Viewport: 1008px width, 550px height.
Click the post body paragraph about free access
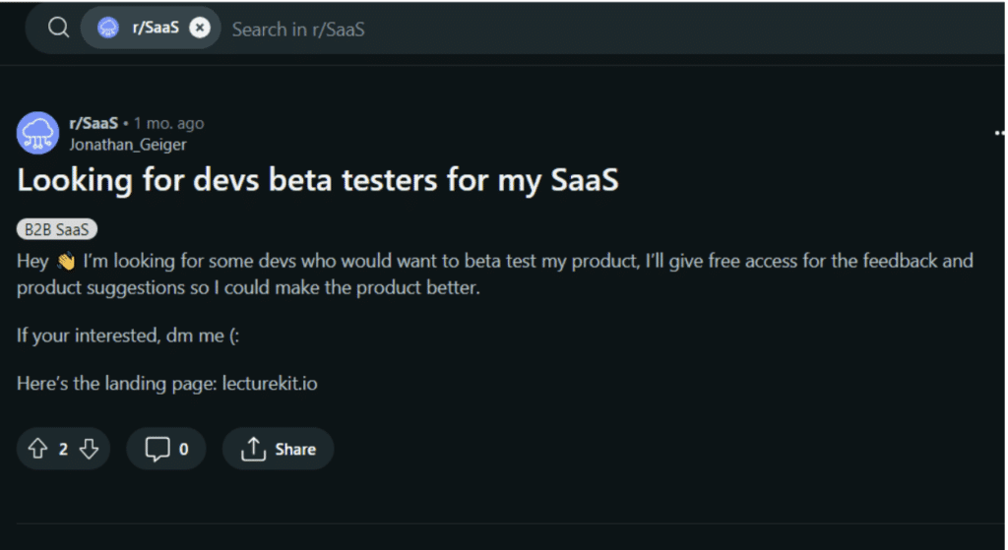[492, 275]
